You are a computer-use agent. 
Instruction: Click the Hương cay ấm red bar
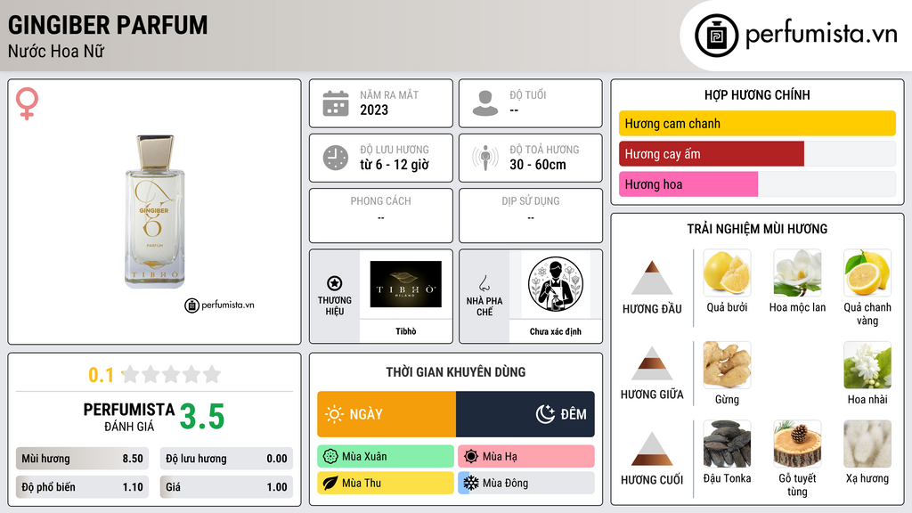(712, 153)
